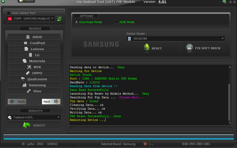Screen dimensions: 237x148
Task: Click the blue progress bar
Action: coord(118,137)
